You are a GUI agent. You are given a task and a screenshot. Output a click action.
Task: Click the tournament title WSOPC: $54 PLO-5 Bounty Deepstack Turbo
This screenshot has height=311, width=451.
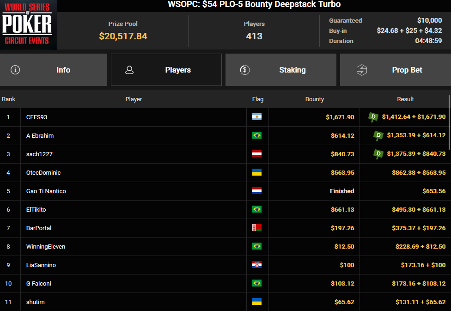[x=254, y=4]
